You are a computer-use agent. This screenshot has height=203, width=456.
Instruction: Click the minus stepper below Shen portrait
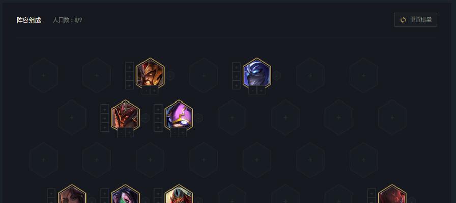(x=253, y=90)
